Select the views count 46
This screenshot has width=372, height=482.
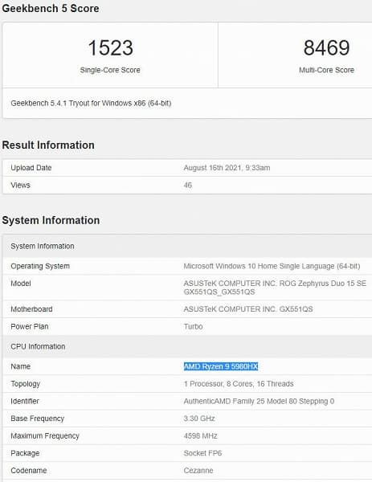(x=187, y=185)
